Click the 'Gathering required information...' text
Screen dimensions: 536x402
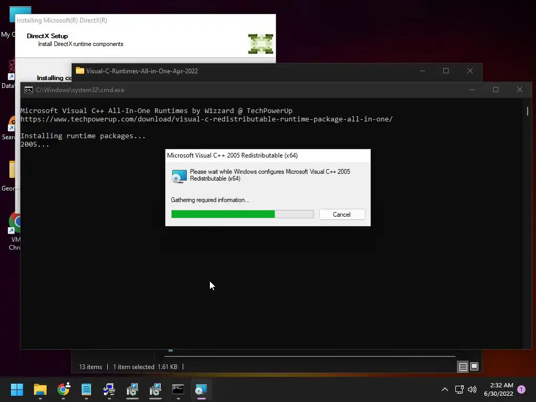[210, 200]
